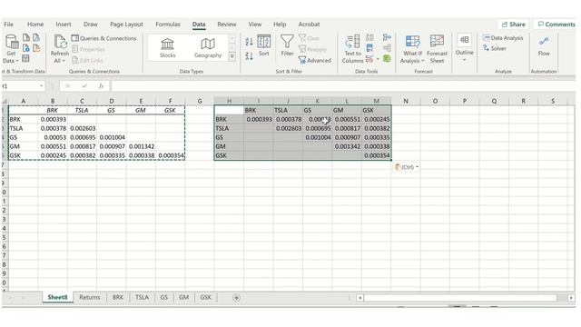Viewport: 581px width, 327px height.
Task: Toggle the Filter funnel button
Action: (287, 45)
